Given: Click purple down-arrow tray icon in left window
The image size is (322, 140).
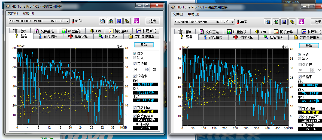Looking at the screenshot, I should (x=136, y=21).
